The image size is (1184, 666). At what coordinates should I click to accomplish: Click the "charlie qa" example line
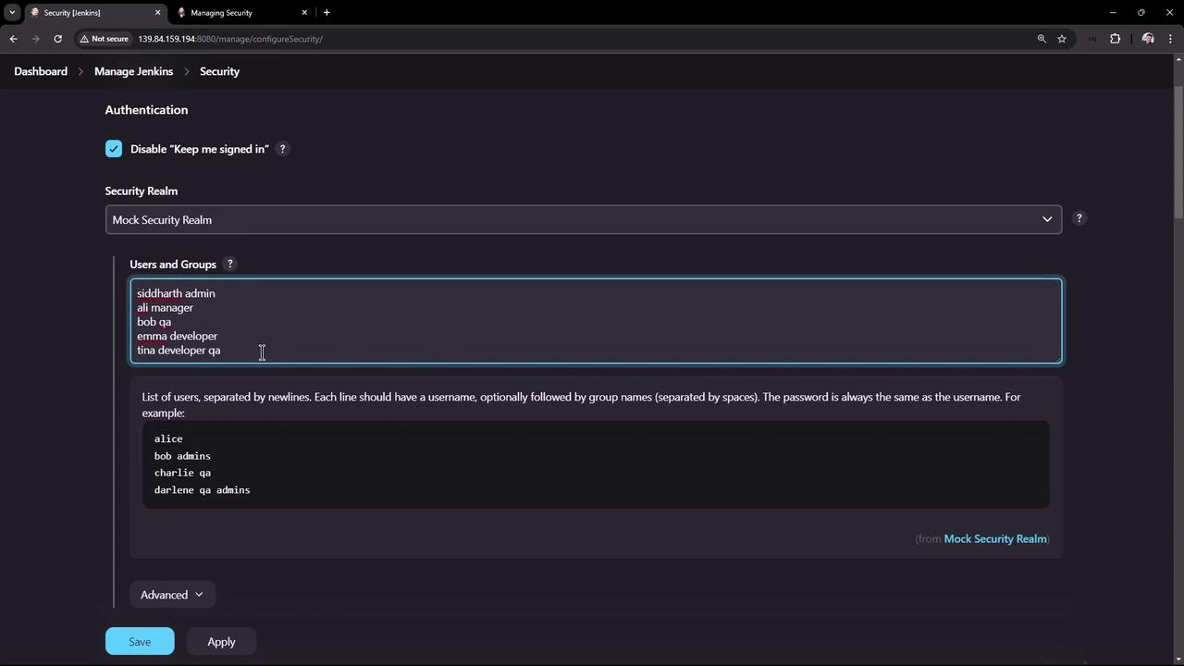[182, 473]
